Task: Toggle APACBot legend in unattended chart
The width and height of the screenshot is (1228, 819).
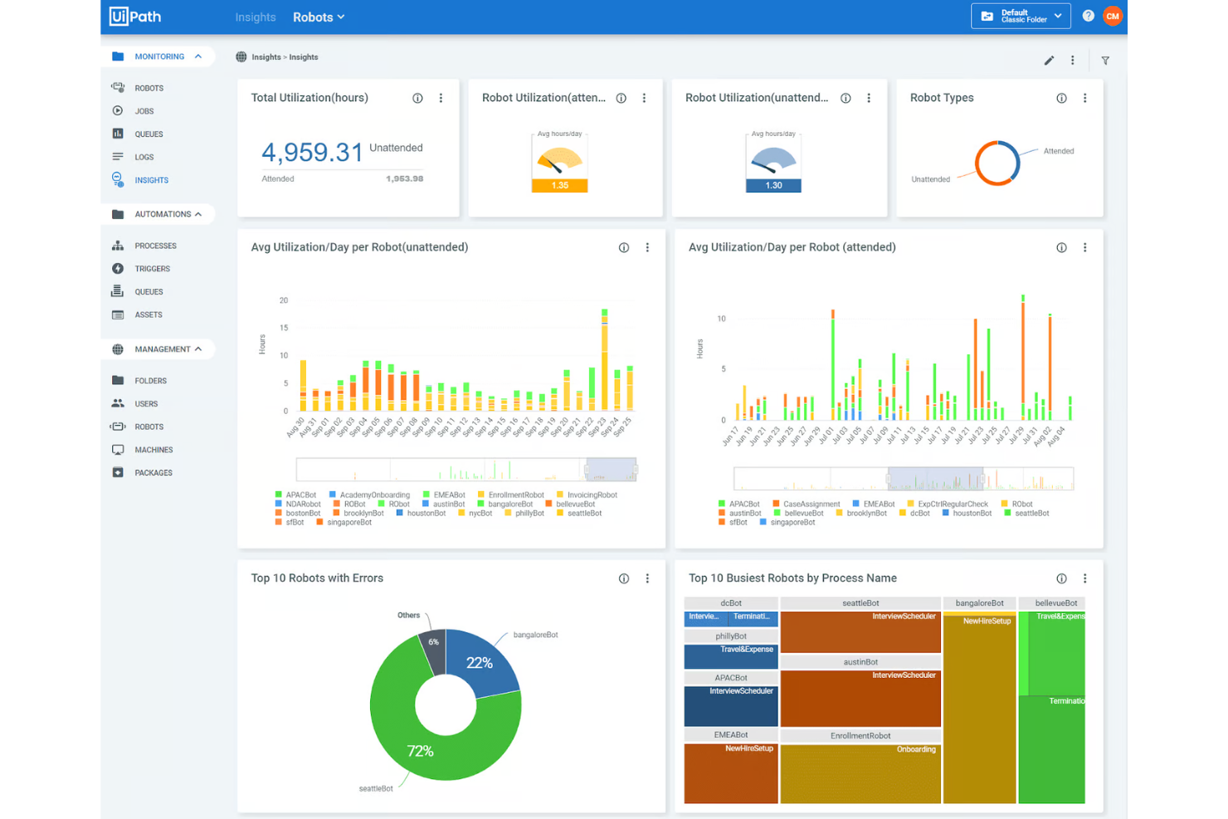Action: [295, 495]
